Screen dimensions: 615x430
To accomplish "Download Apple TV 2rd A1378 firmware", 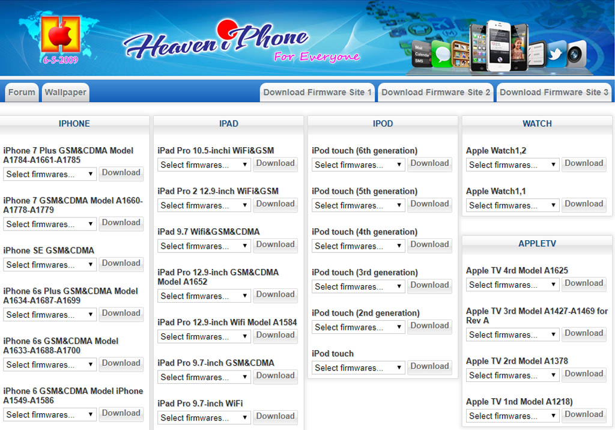I will (584, 374).
